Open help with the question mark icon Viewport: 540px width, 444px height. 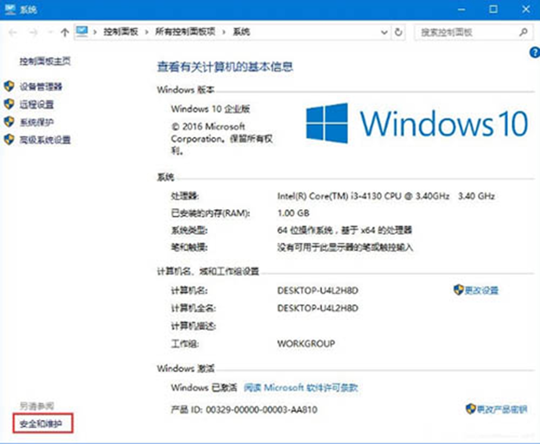click(534, 53)
